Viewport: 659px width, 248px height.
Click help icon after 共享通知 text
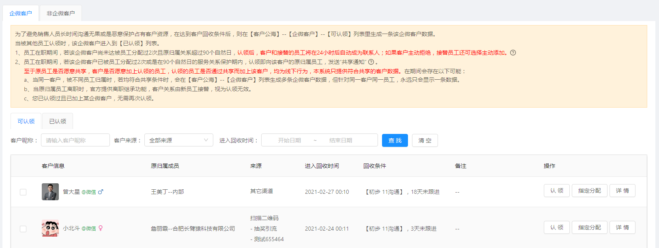coord(371,62)
